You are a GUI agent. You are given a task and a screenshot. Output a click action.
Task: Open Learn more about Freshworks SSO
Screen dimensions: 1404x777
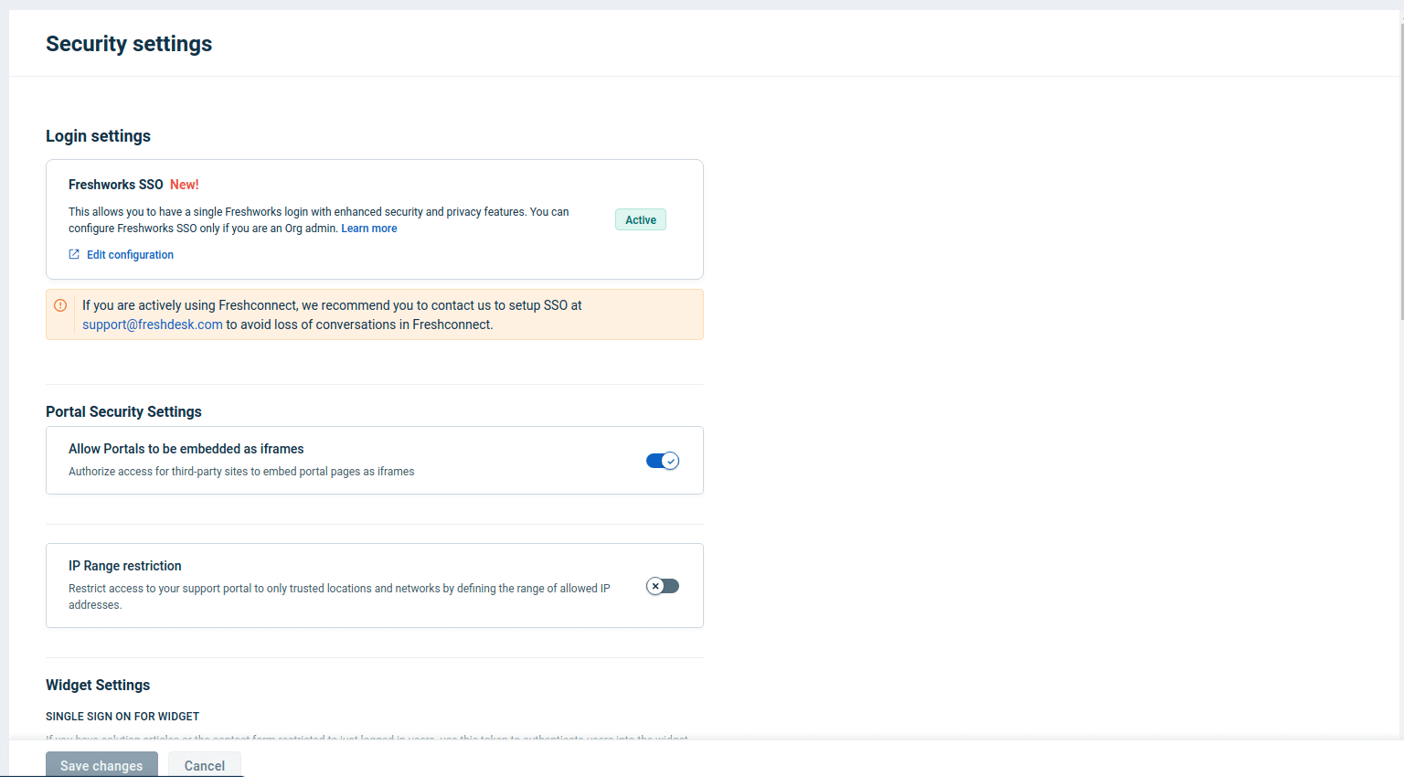[x=369, y=229]
